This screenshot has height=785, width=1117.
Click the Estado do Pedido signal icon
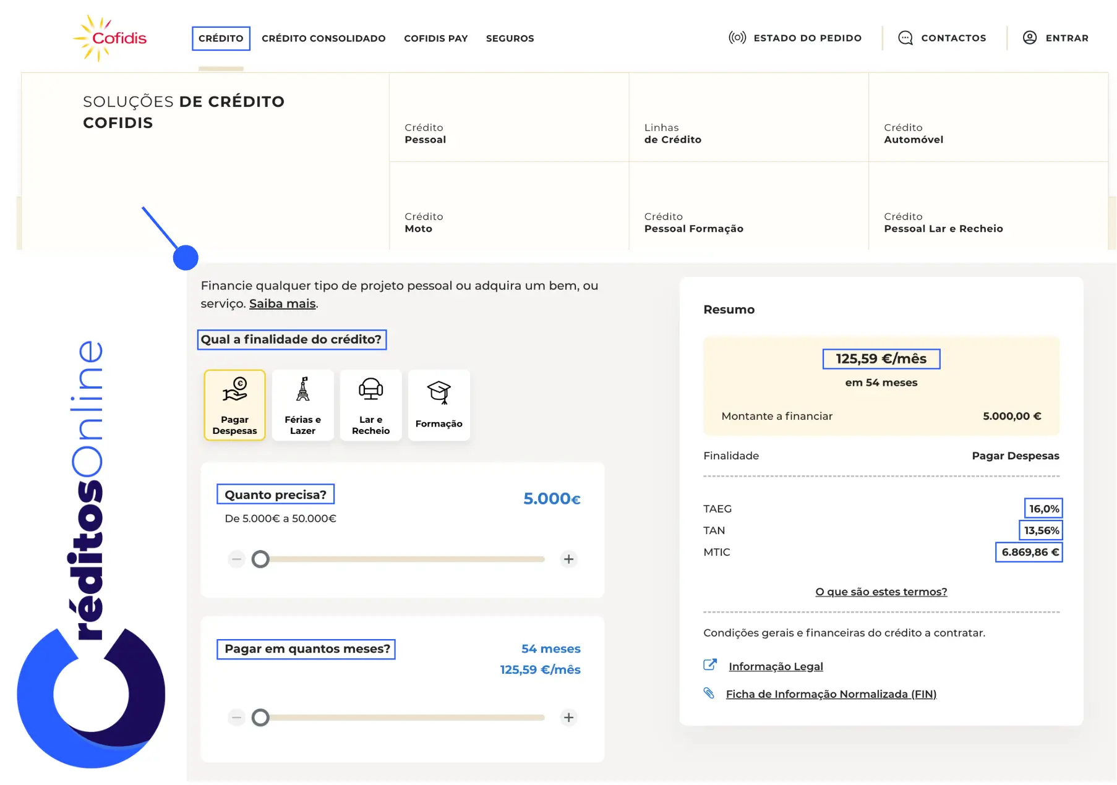737,38
